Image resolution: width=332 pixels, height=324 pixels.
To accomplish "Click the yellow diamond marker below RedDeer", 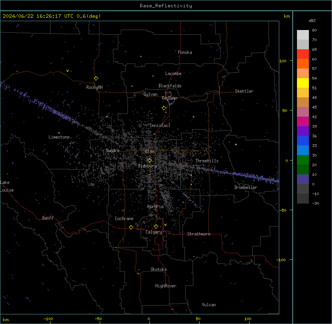I will (x=164, y=108).
